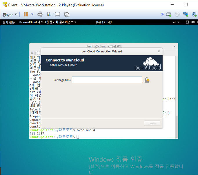The image size is (198, 175).
Task: Open the clock showing (목) 17:43
Action: (x=104, y=22)
